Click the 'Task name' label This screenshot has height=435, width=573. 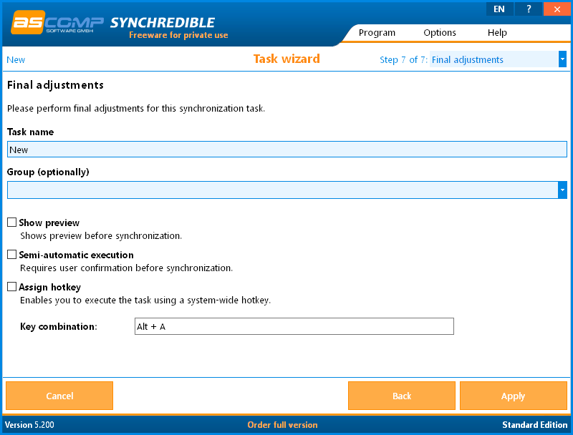(30, 132)
